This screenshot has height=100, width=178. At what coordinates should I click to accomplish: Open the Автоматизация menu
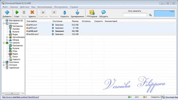click(44, 7)
